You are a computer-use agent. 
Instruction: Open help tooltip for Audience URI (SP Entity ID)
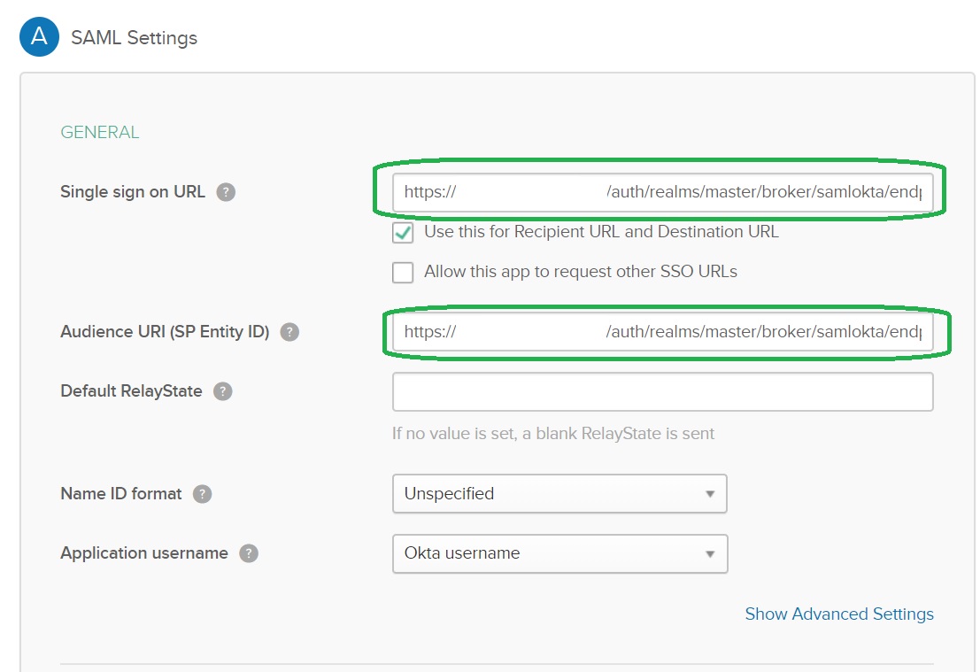[289, 332]
